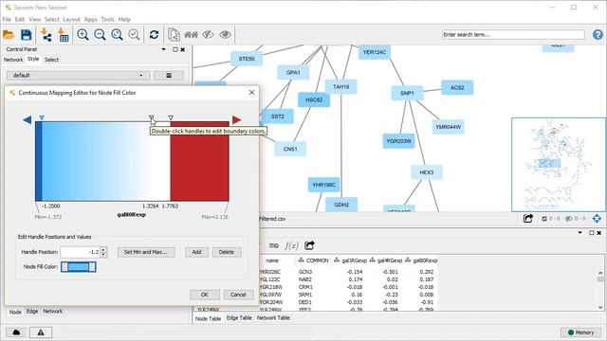Viewport: 607px width, 341px height.
Task: Zoom to selected region checkmark magnifier
Action: (x=134, y=35)
